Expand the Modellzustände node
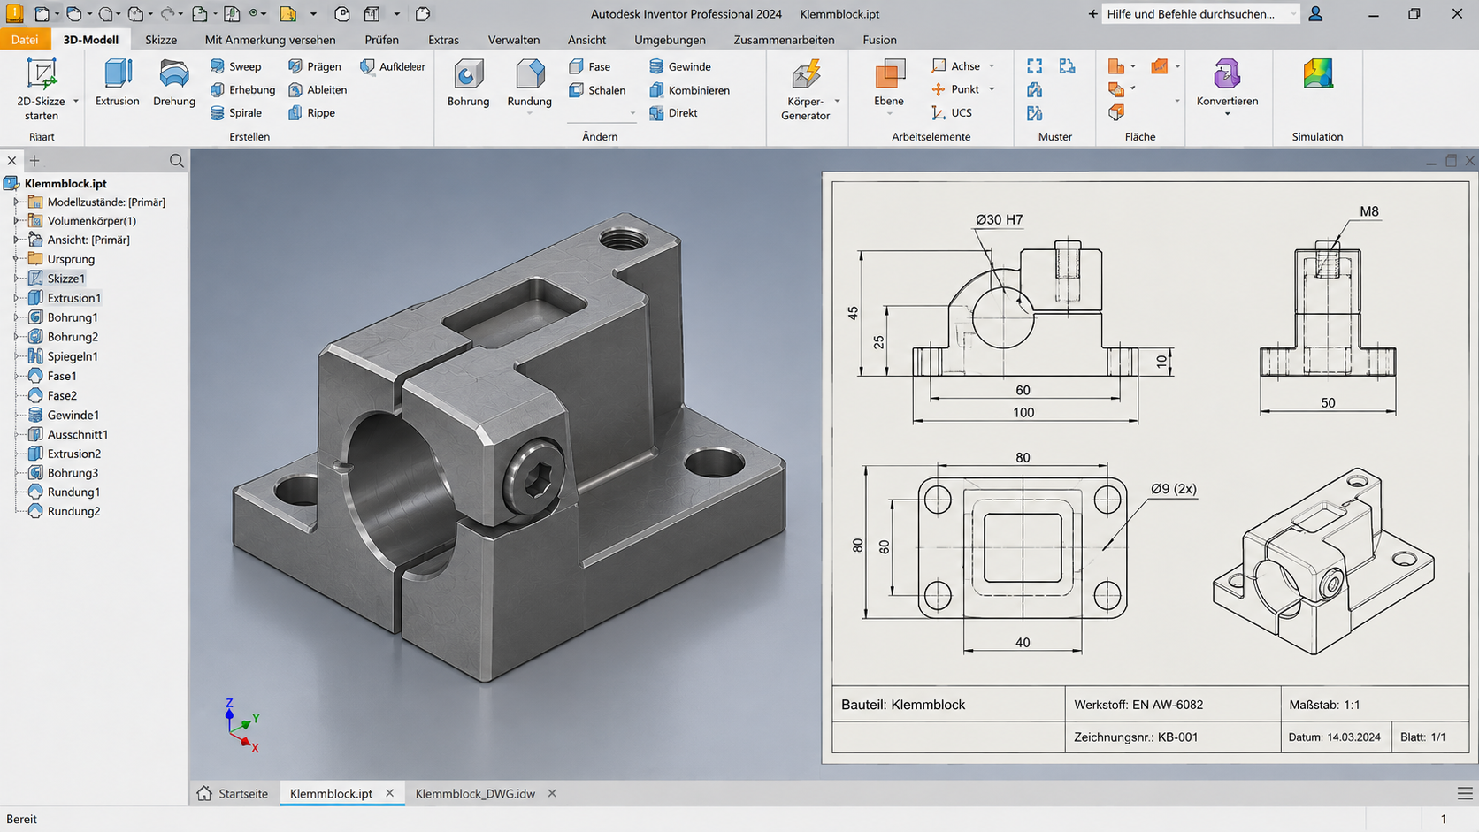Screen dimensions: 1479x832 (x=16, y=202)
